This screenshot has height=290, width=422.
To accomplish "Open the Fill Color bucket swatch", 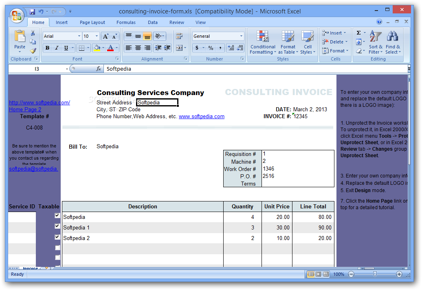I will click(97, 48).
